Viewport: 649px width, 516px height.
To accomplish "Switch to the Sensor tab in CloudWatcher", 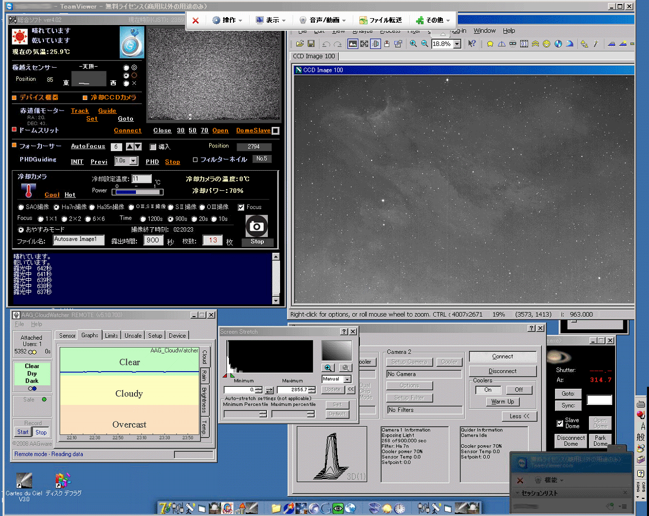I will click(x=67, y=336).
